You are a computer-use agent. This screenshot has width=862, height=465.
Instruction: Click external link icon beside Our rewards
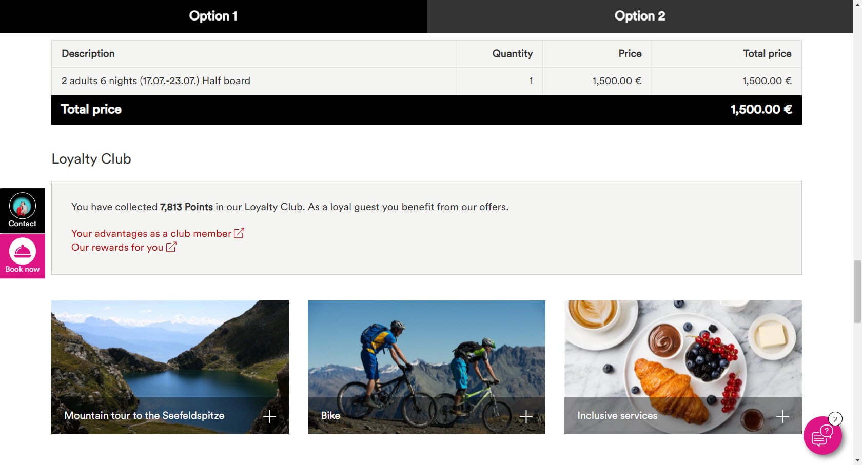tap(171, 247)
